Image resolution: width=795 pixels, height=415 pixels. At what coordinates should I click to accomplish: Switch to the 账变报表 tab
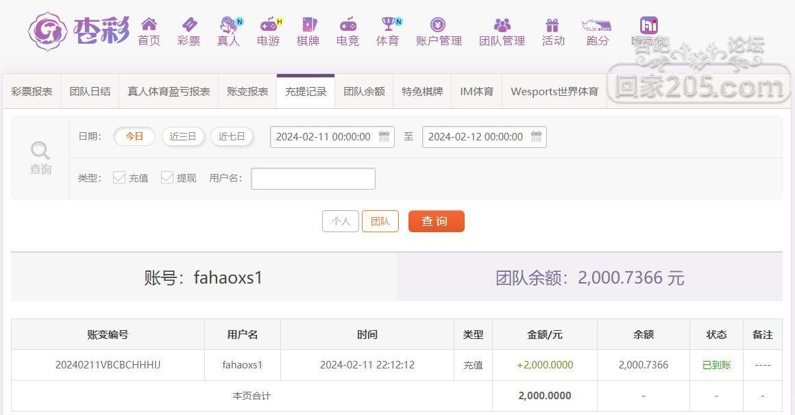pos(247,92)
